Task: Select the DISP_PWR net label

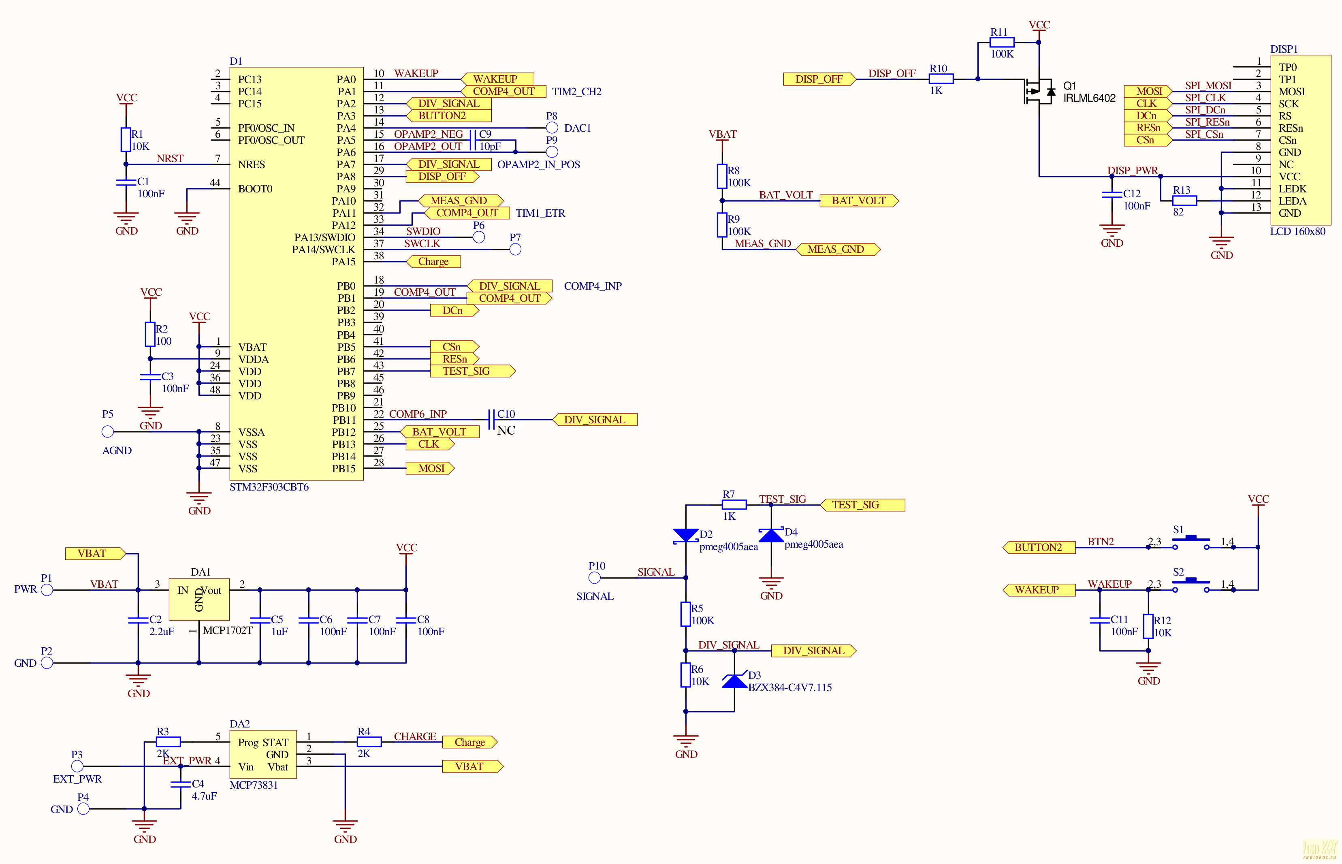Action: click(x=1132, y=171)
